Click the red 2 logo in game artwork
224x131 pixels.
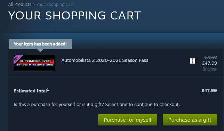(52, 62)
